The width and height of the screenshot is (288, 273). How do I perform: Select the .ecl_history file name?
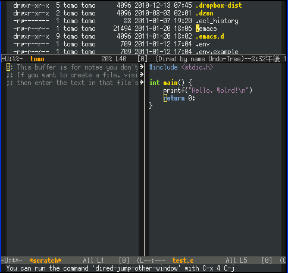click(217, 21)
